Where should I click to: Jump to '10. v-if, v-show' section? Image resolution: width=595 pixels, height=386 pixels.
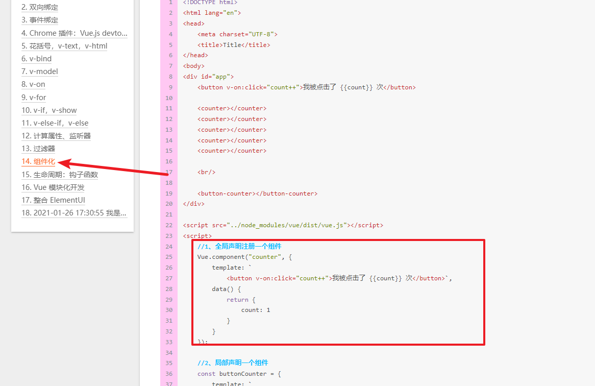[x=49, y=110]
